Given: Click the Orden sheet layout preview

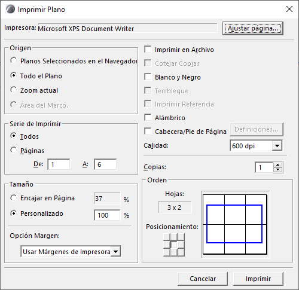Looking at the screenshot, I should pyautogui.click(x=235, y=224).
